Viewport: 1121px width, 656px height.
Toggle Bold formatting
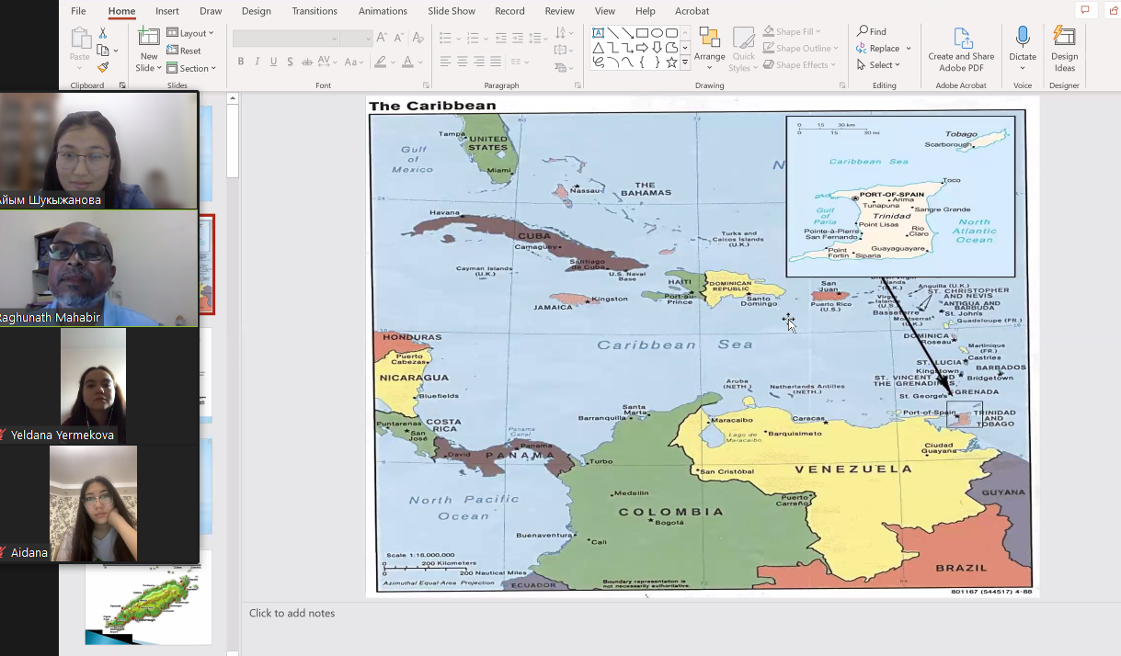pos(241,62)
